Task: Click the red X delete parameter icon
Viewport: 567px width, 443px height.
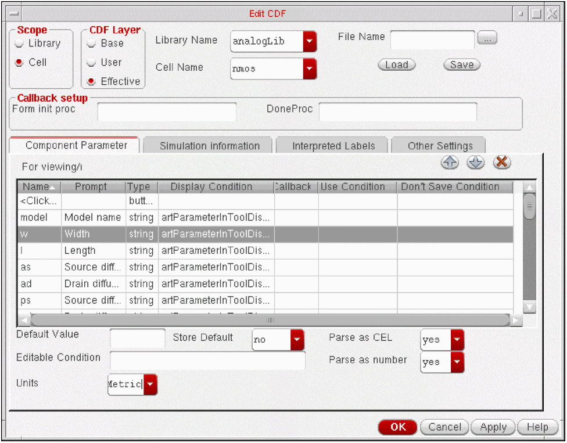Action: [x=502, y=163]
